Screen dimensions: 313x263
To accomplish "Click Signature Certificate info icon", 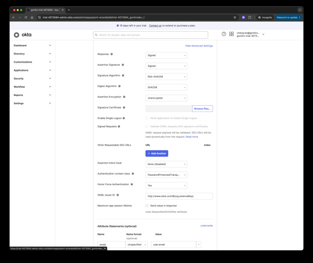I will (x=124, y=108).
